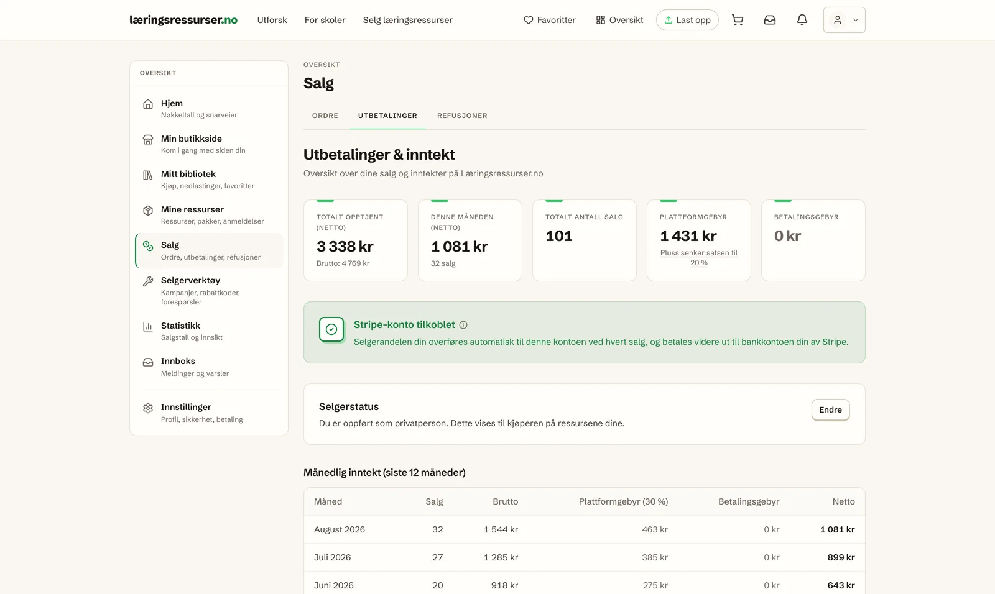Click the Mine ressurser package icon
The image size is (995, 594).
pyautogui.click(x=148, y=210)
